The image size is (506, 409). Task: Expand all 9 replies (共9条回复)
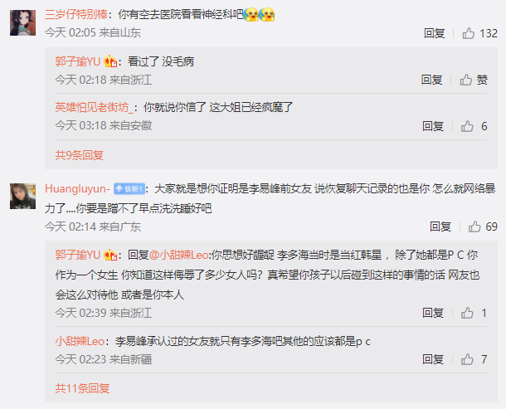[80, 155]
